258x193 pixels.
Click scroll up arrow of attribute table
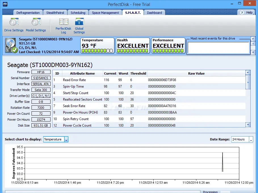(248, 72)
